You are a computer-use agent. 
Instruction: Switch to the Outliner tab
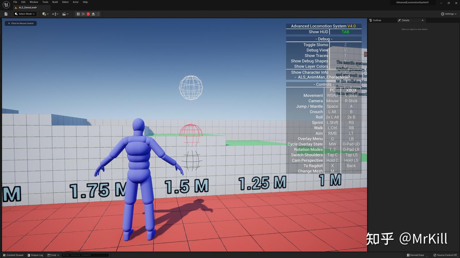pyautogui.click(x=377, y=20)
